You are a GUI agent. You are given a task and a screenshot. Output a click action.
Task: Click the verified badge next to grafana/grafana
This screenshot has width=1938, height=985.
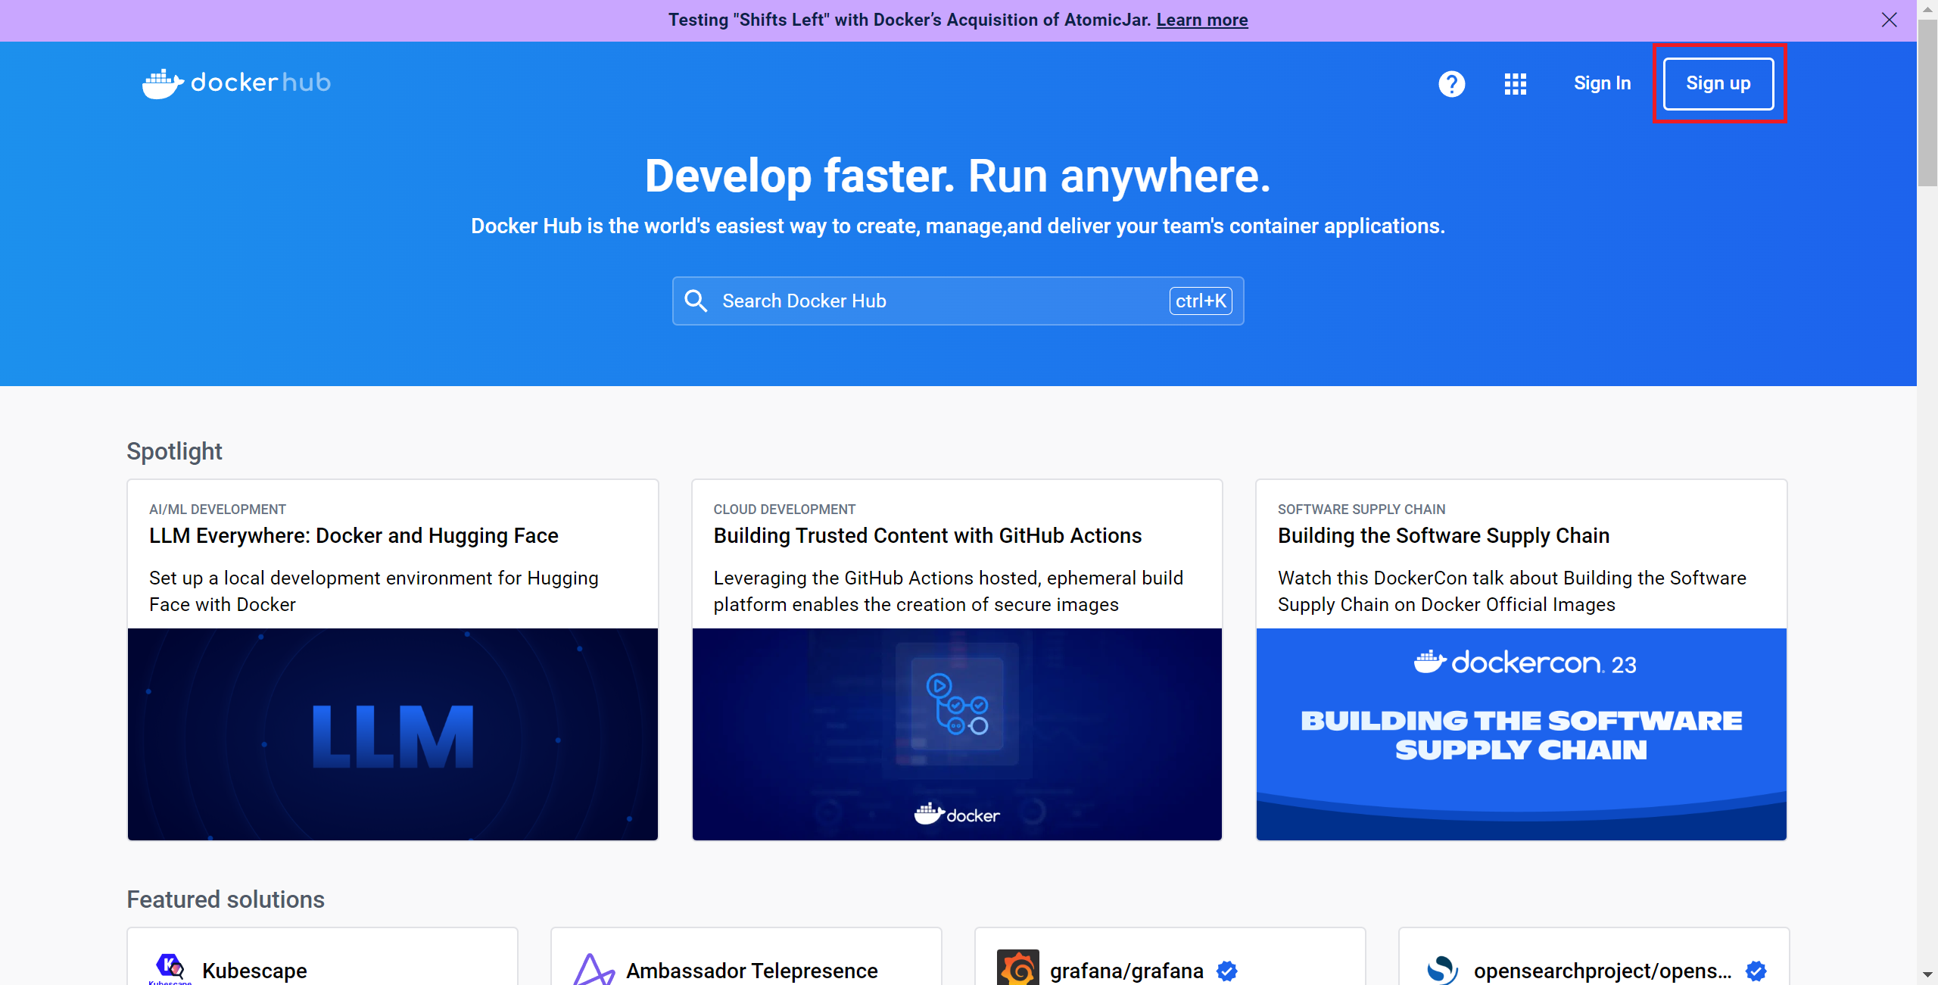[x=1226, y=971]
